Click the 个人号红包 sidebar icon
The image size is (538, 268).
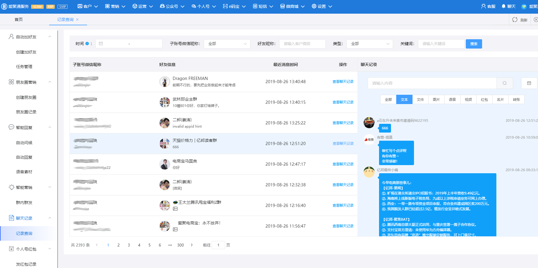click(x=11, y=249)
